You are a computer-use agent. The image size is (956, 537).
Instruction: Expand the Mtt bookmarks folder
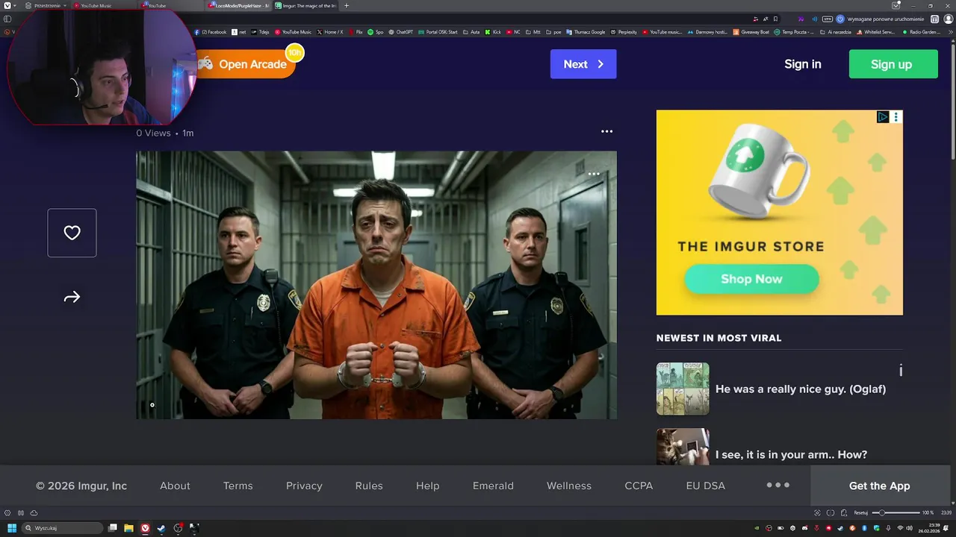[x=533, y=32]
